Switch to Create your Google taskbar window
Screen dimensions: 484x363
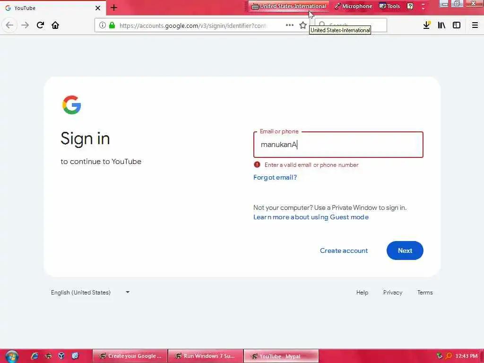pos(130,356)
